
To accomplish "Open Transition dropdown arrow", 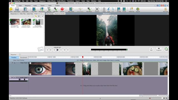I will point(99,9).
